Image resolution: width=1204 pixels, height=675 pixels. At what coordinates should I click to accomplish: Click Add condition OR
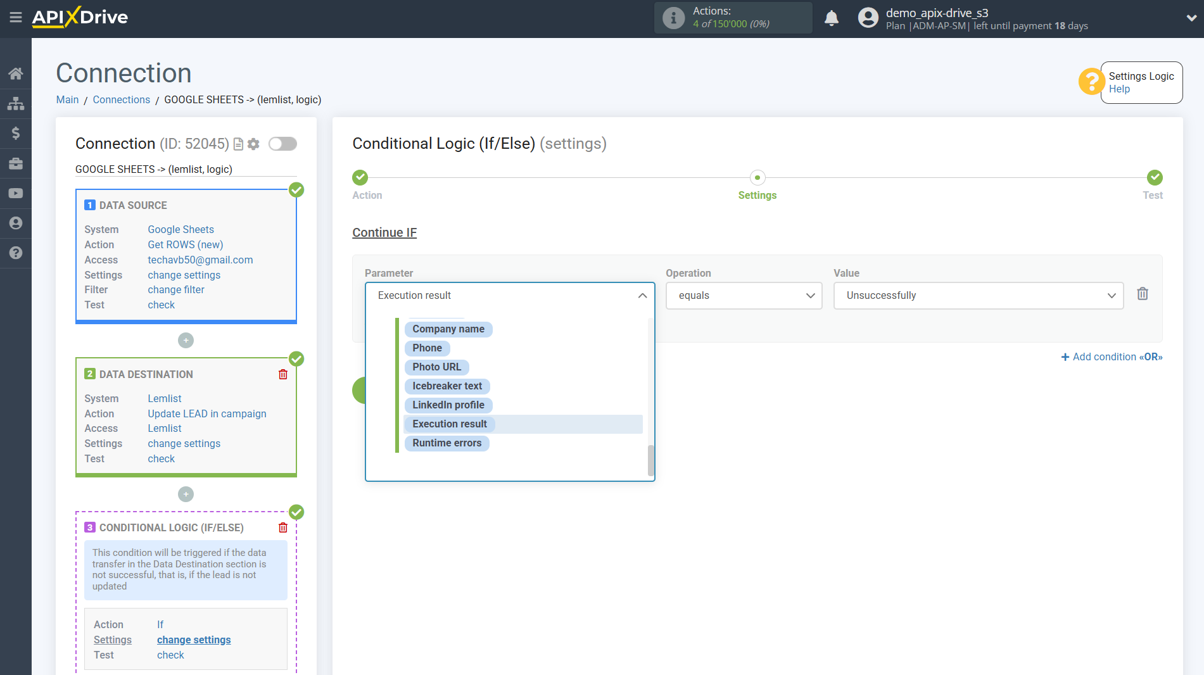click(1112, 357)
